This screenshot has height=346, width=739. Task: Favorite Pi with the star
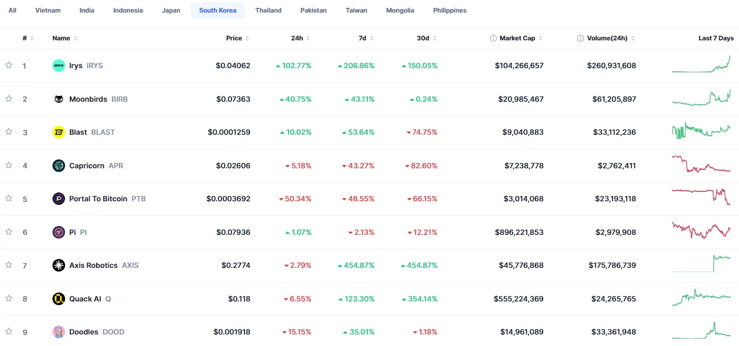[x=8, y=232]
